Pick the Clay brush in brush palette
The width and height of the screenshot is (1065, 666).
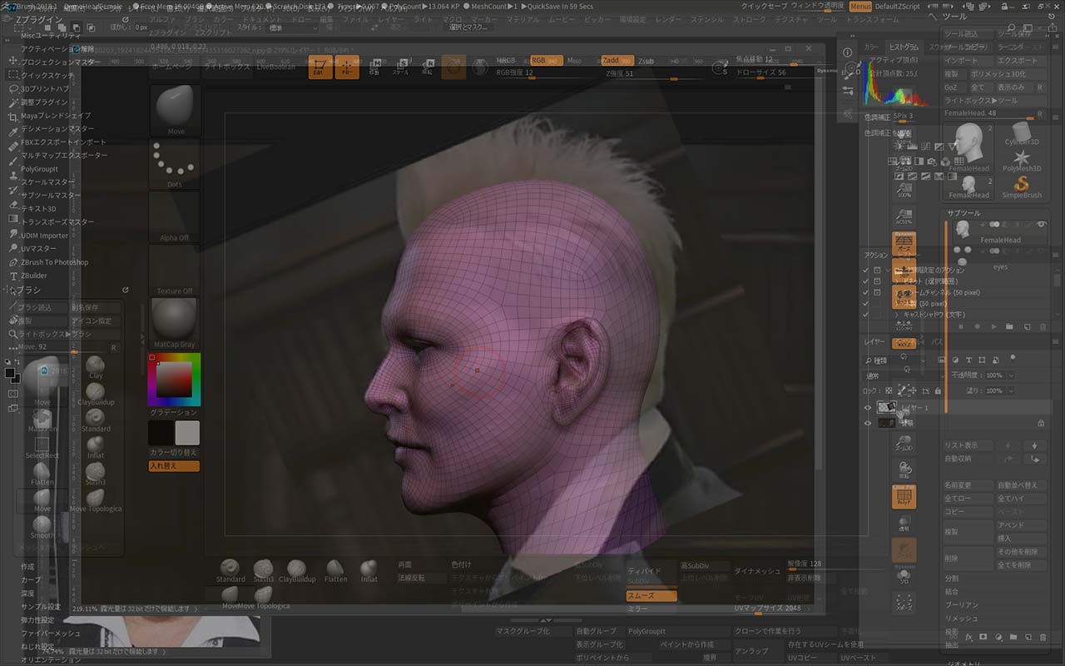tap(96, 368)
